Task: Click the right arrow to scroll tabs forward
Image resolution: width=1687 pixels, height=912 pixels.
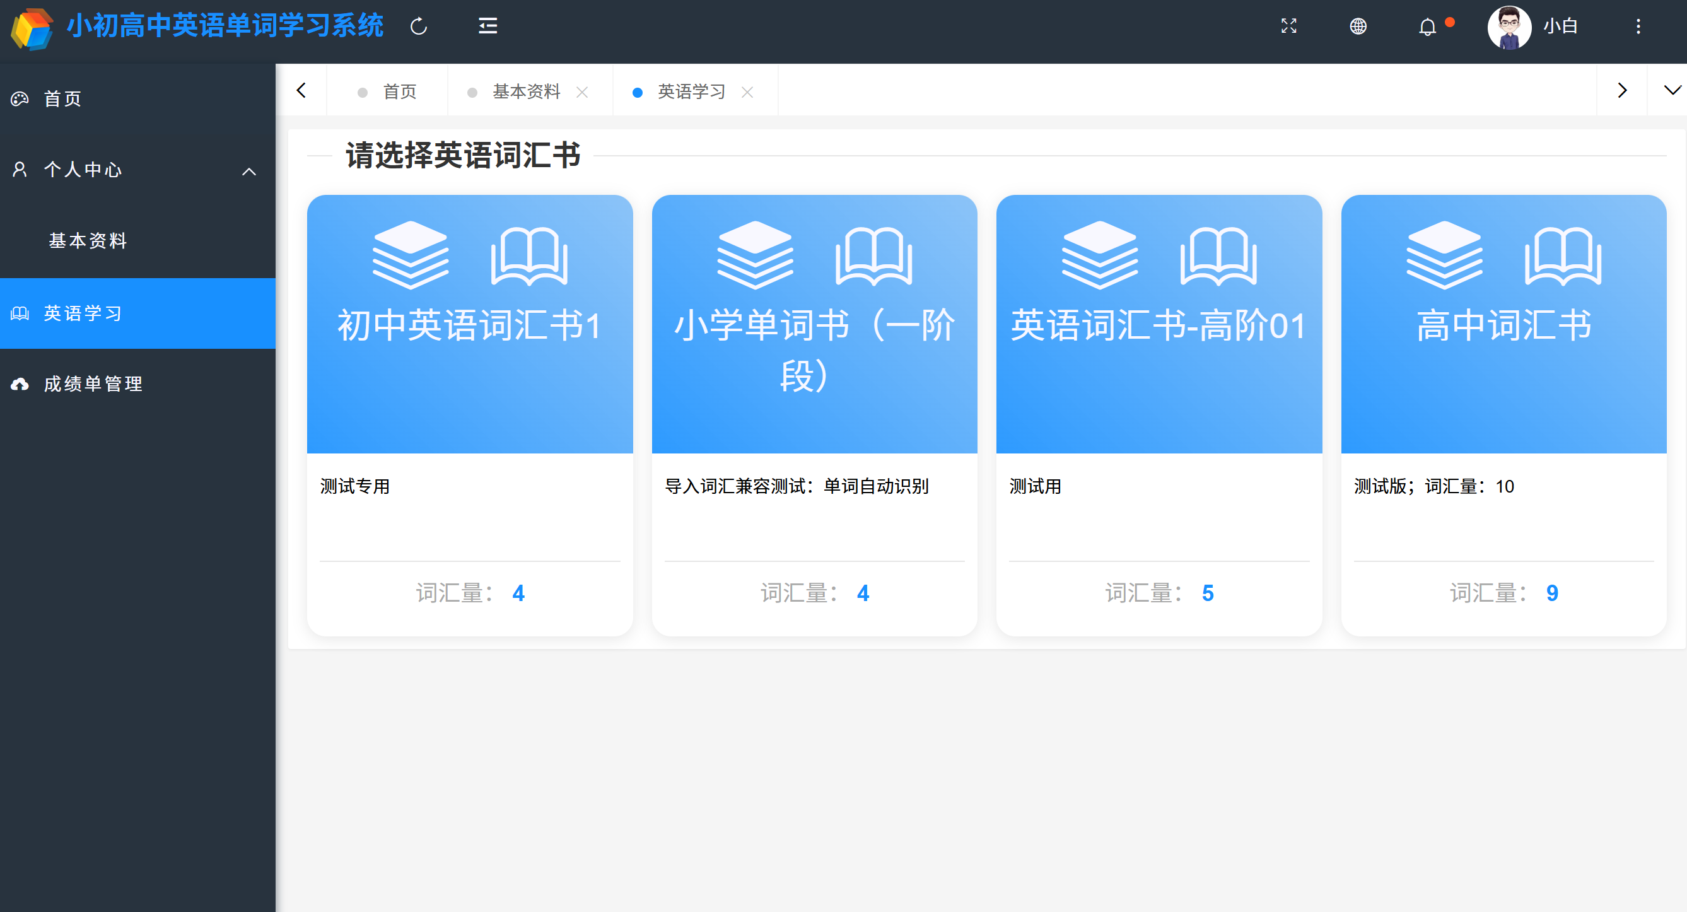Action: (x=1622, y=90)
